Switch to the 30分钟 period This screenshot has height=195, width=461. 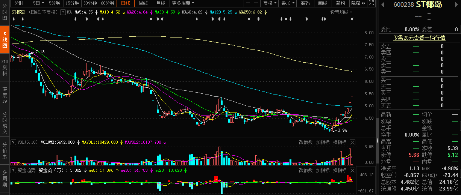[x=90, y=3]
